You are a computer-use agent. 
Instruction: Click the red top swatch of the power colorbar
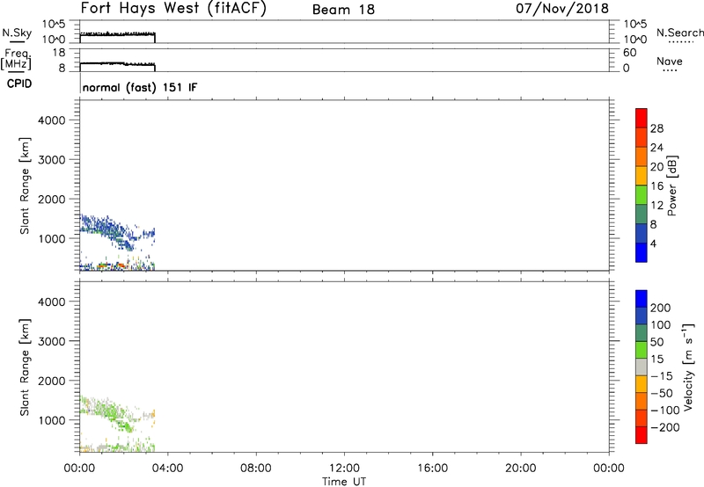click(x=642, y=118)
